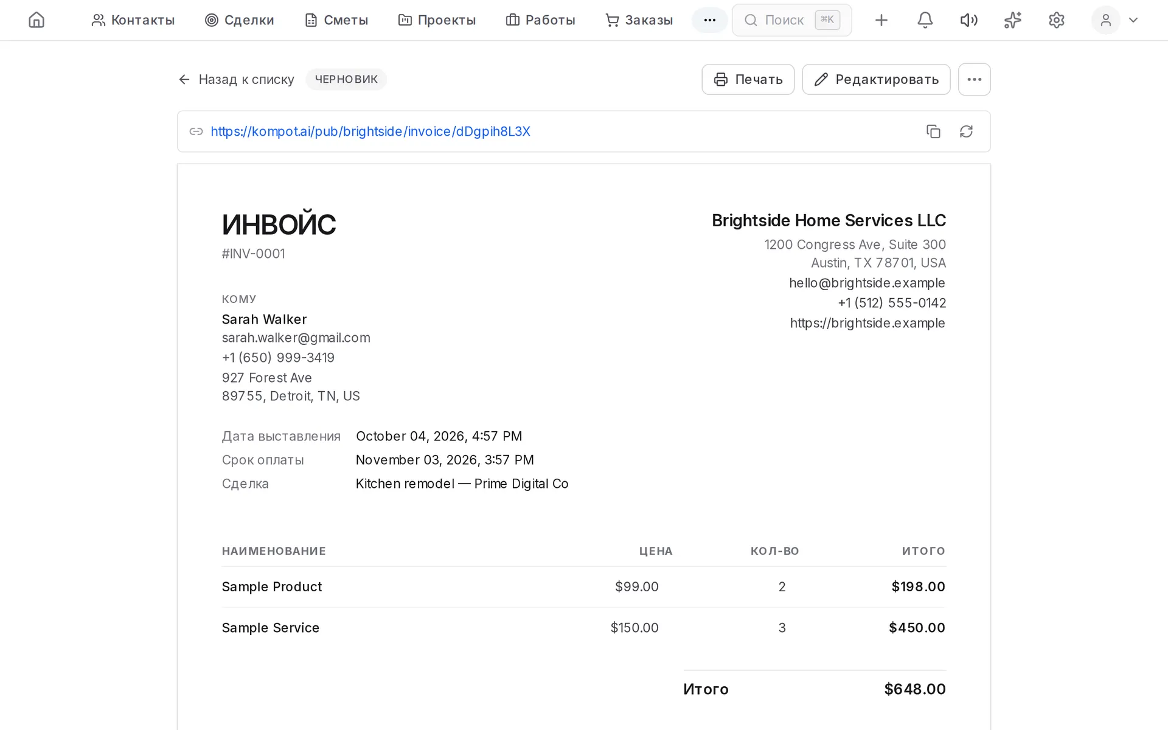
Task: Open notifications bell
Action: [925, 20]
